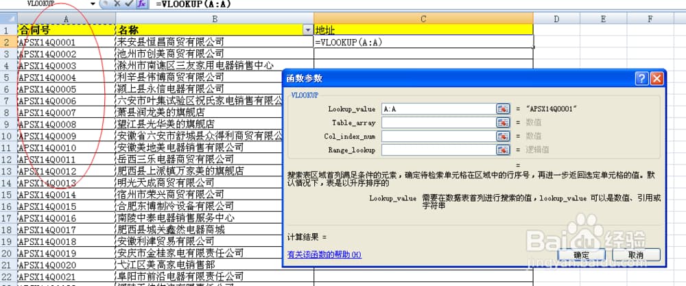Click cell 岳西三乐电器商贸有限公司

click(200, 159)
